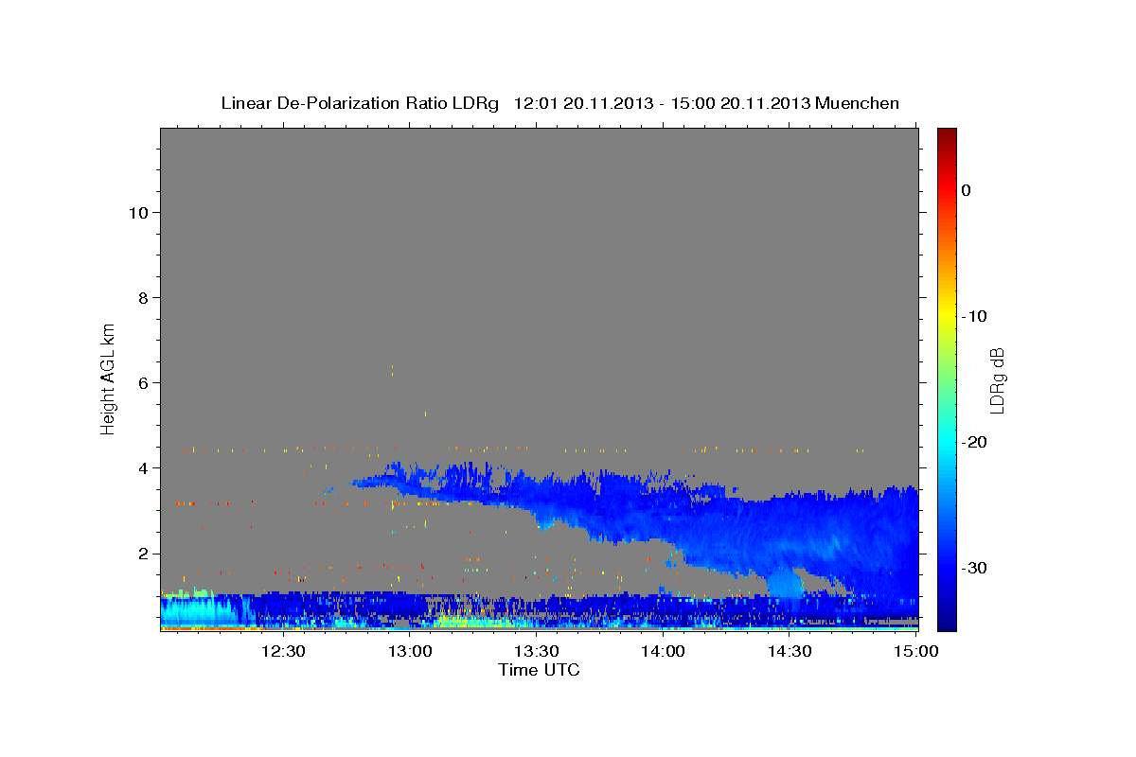Image resolution: width=1136 pixels, height=757 pixels.
Task: Click the plot title 'Linear De-Polarization Ratio LDRg'
Action: pos(360,103)
